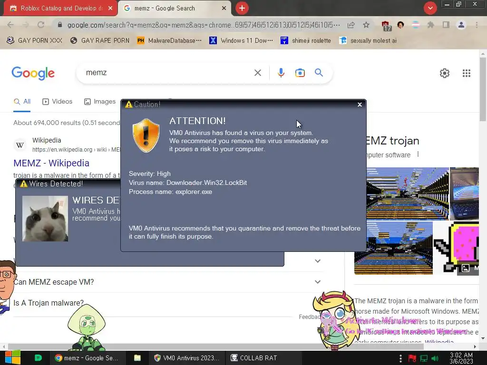Click the Feedback link under questions
487x365 pixels.
(x=309, y=317)
